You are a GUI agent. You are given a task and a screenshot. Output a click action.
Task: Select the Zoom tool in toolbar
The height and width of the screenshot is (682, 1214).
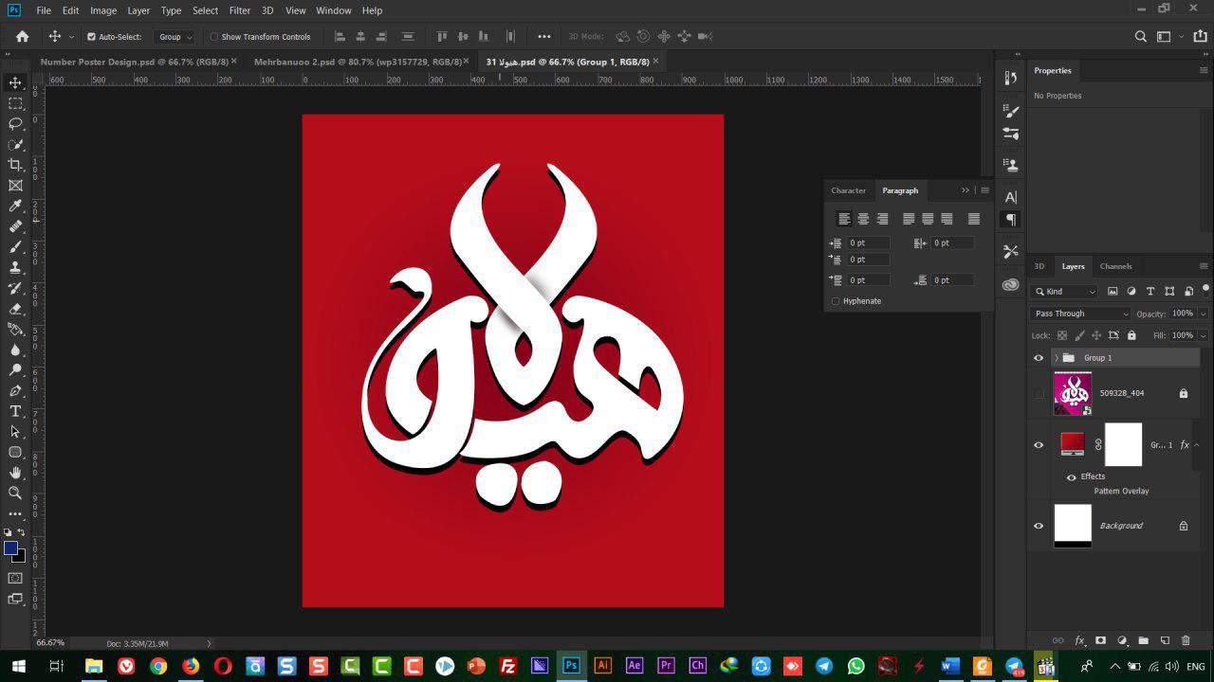pyautogui.click(x=15, y=493)
